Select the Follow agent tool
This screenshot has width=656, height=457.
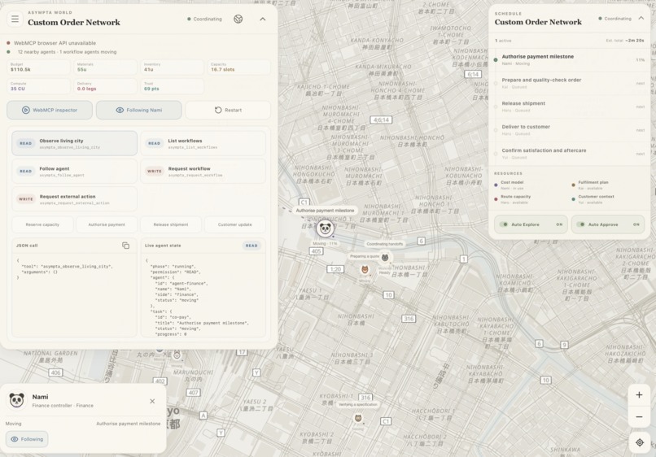[74, 172]
